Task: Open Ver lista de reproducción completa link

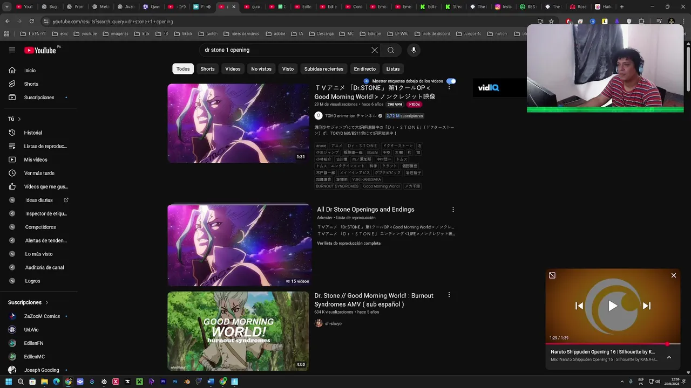Action: 349,244
